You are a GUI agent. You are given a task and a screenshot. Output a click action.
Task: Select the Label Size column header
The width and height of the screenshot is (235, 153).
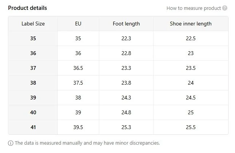pyautogui.click(x=33, y=24)
